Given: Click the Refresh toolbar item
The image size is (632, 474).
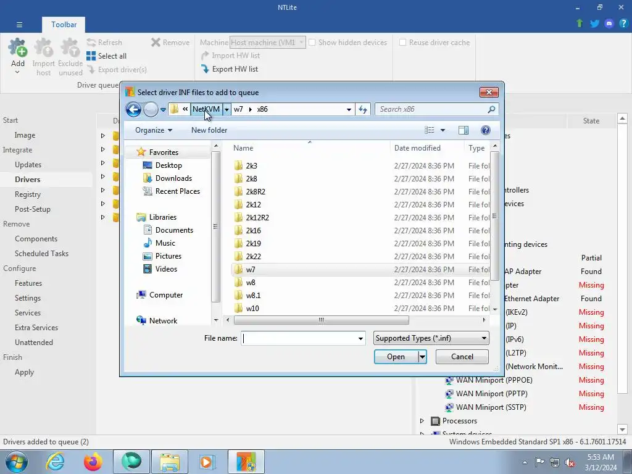Looking at the screenshot, I should pos(104,43).
